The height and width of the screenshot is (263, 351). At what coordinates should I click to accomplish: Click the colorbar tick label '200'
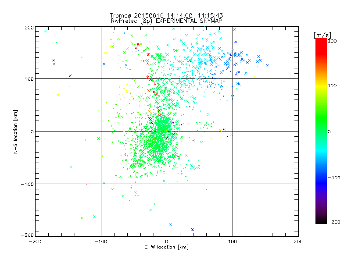332,41
